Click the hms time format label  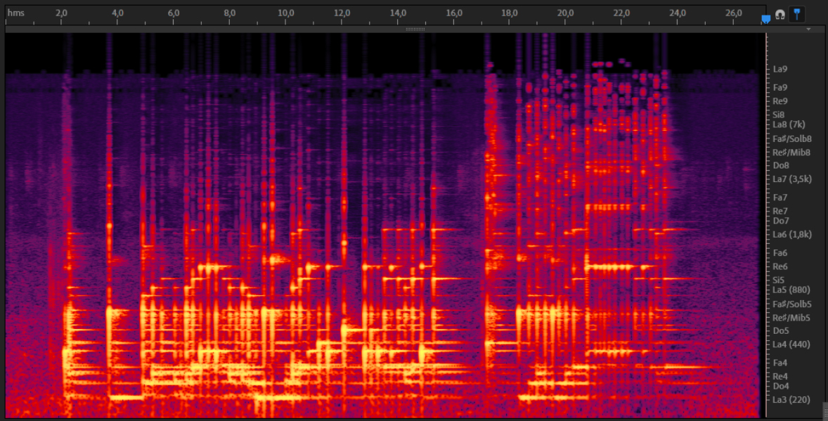point(15,13)
